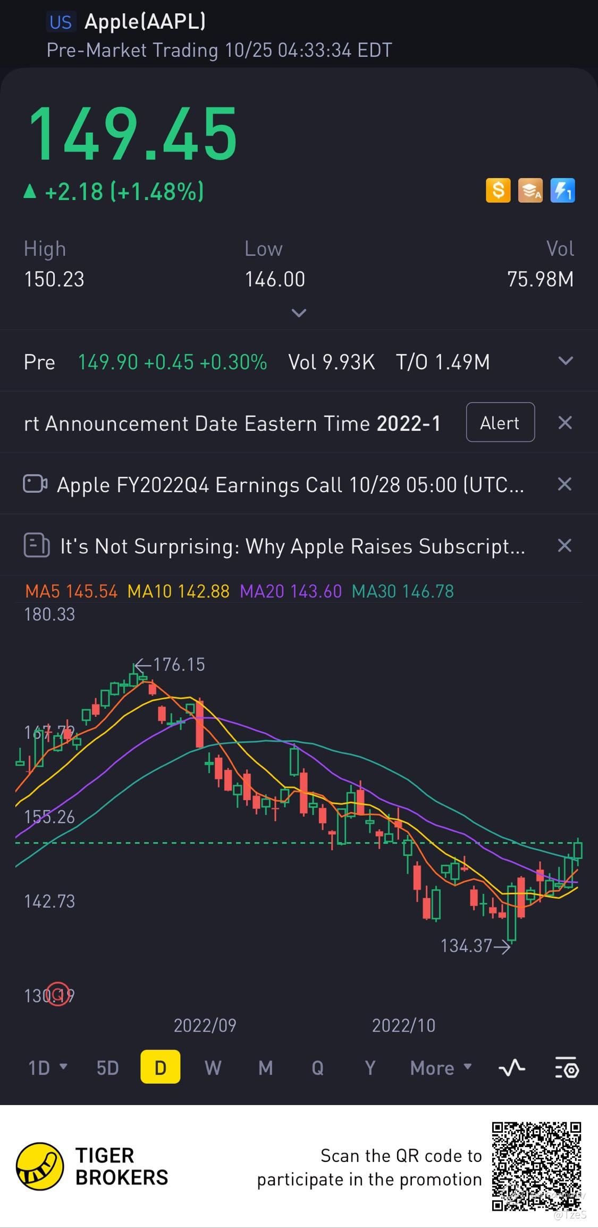This screenshot has width=598, height=1228.
Task: Expand the High/Low quote details chevron
Action: 299,313
